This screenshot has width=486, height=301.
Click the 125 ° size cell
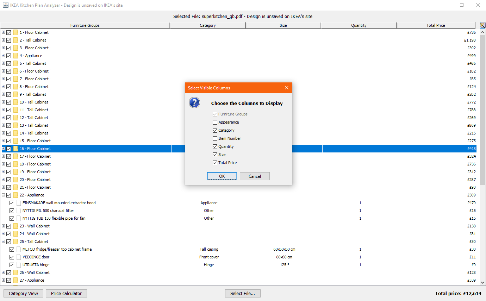(x=284, y=265)
